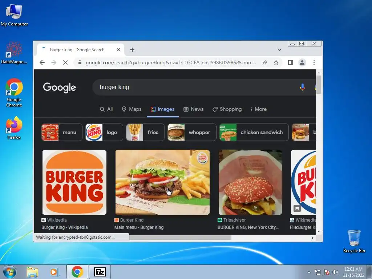Open Windows Explorer from the taskbar
372x279 pixels.
click(x=32, y=272)
